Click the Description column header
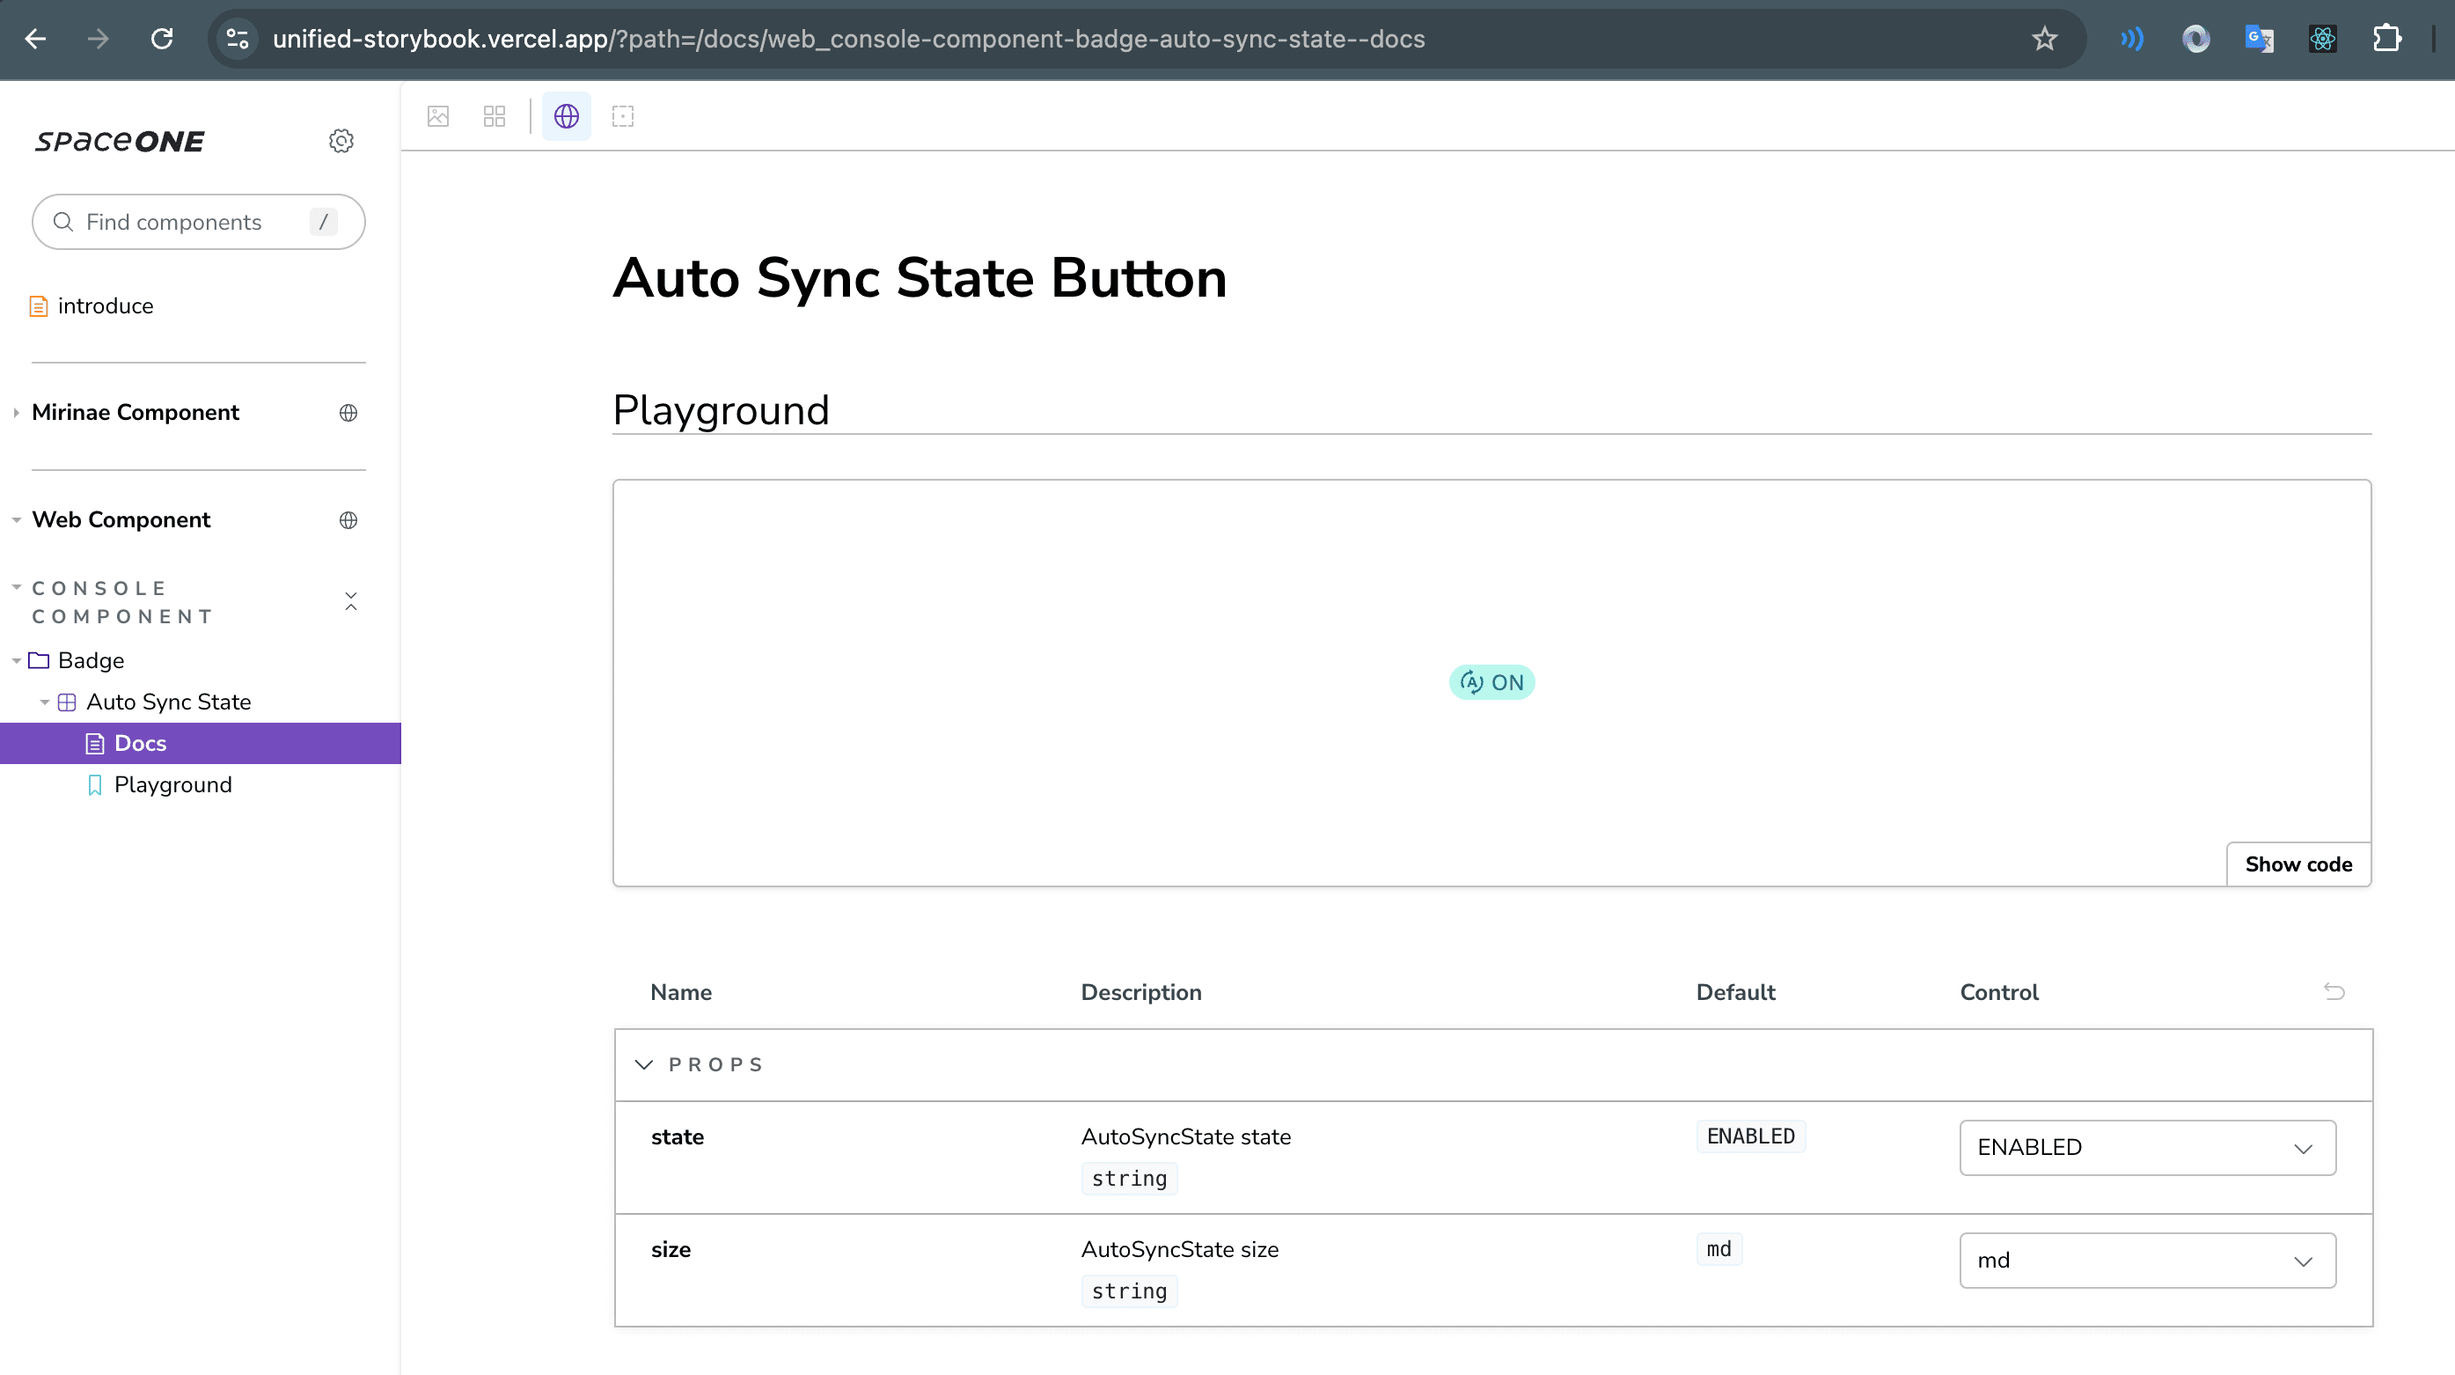This screenshot has width=2455, height=1375. point(1140,993)
